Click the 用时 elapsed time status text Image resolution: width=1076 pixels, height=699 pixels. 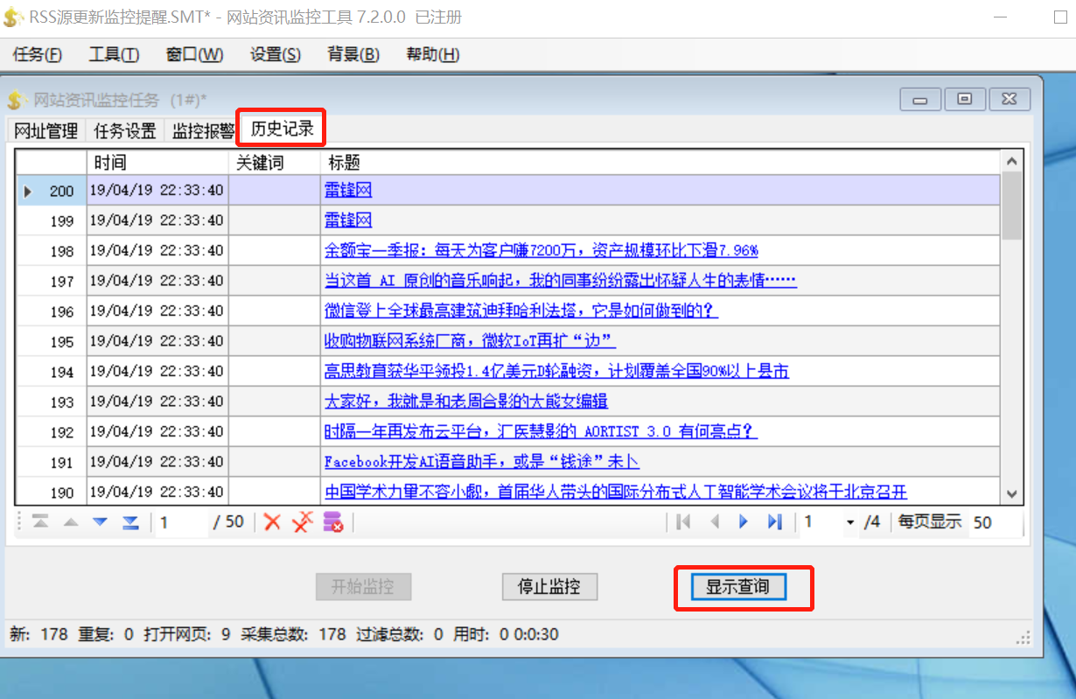[507, 634]
